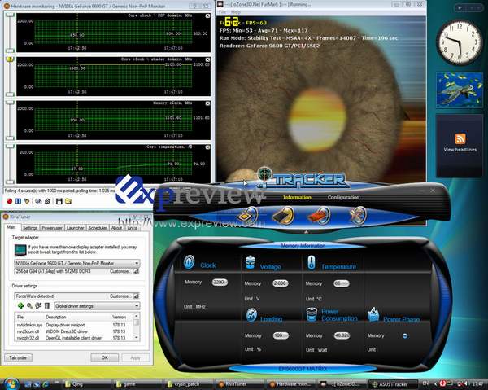This screenshot has height=390, width=488.
Task: Click the Tab order button in RivaTuner
Action: [x=18, y=357]
